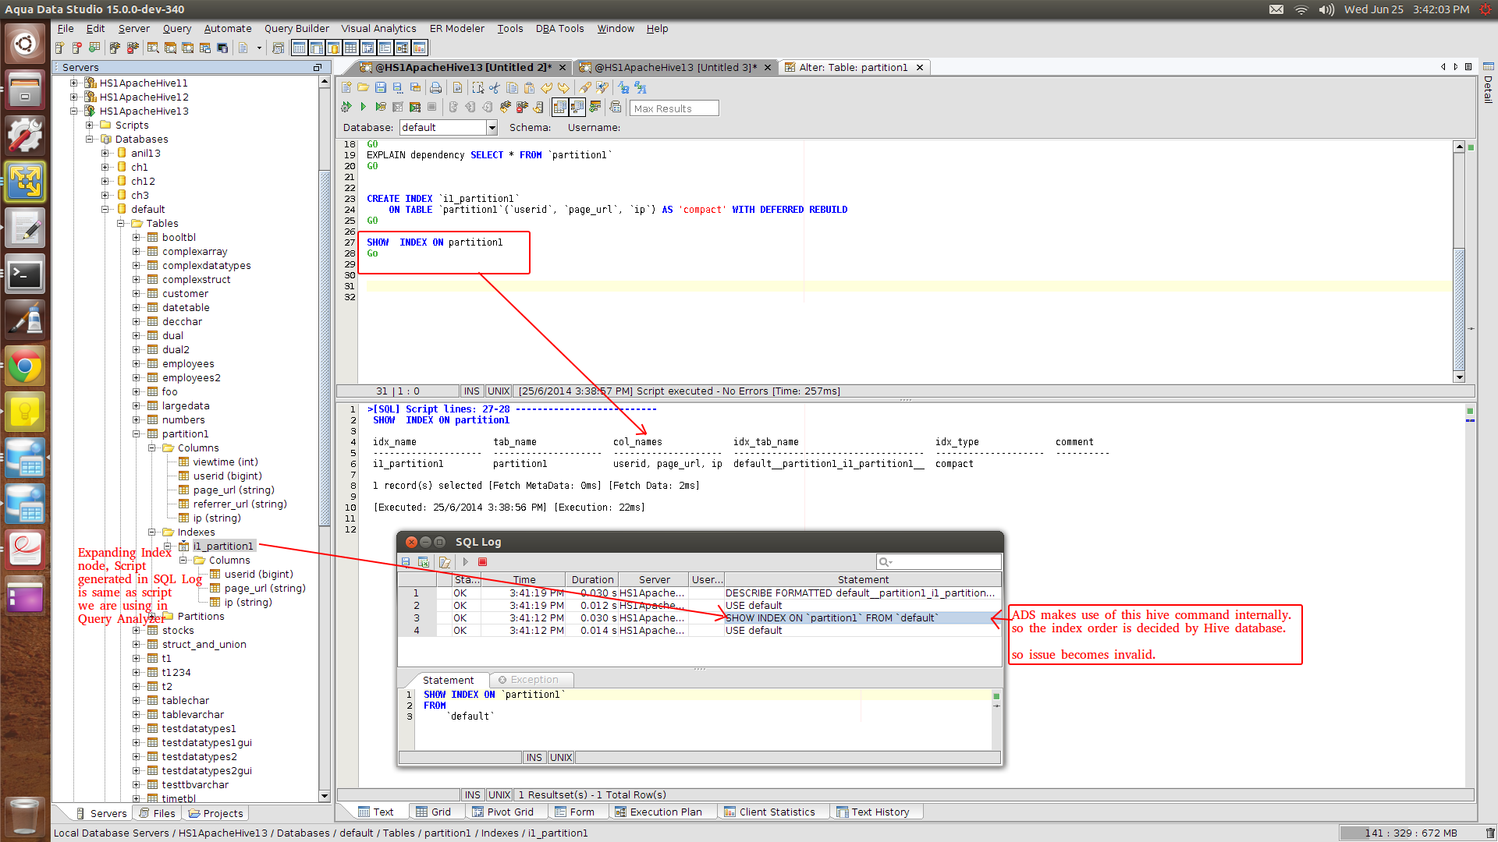Click the Save file toolbar icon

pyautogui.click(x=381, y=88)
